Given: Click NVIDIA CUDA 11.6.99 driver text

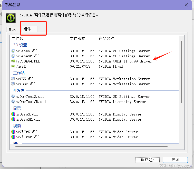Looking at the screenshot, I should tap(125, 61).
